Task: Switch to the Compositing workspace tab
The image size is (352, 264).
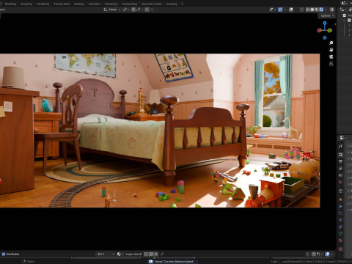Action: [129, 4]
